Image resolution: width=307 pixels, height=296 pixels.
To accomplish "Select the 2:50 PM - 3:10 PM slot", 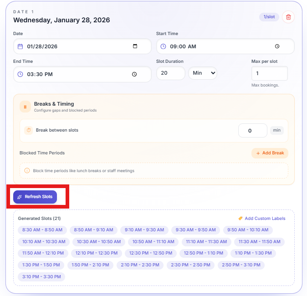I will (x=241, y=265).
